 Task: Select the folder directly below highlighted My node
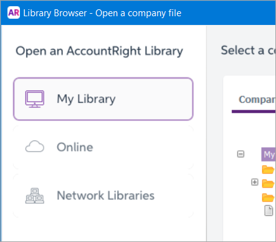point(268,170)
